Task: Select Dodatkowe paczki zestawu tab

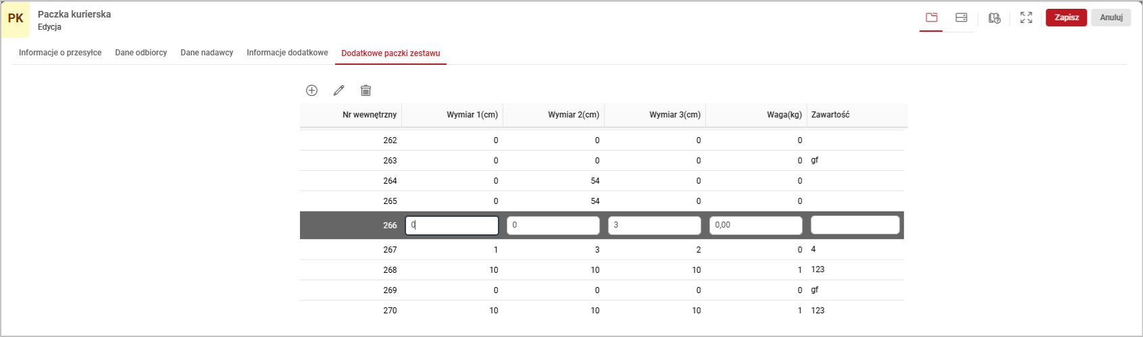Action: click(x=390, y=53)
